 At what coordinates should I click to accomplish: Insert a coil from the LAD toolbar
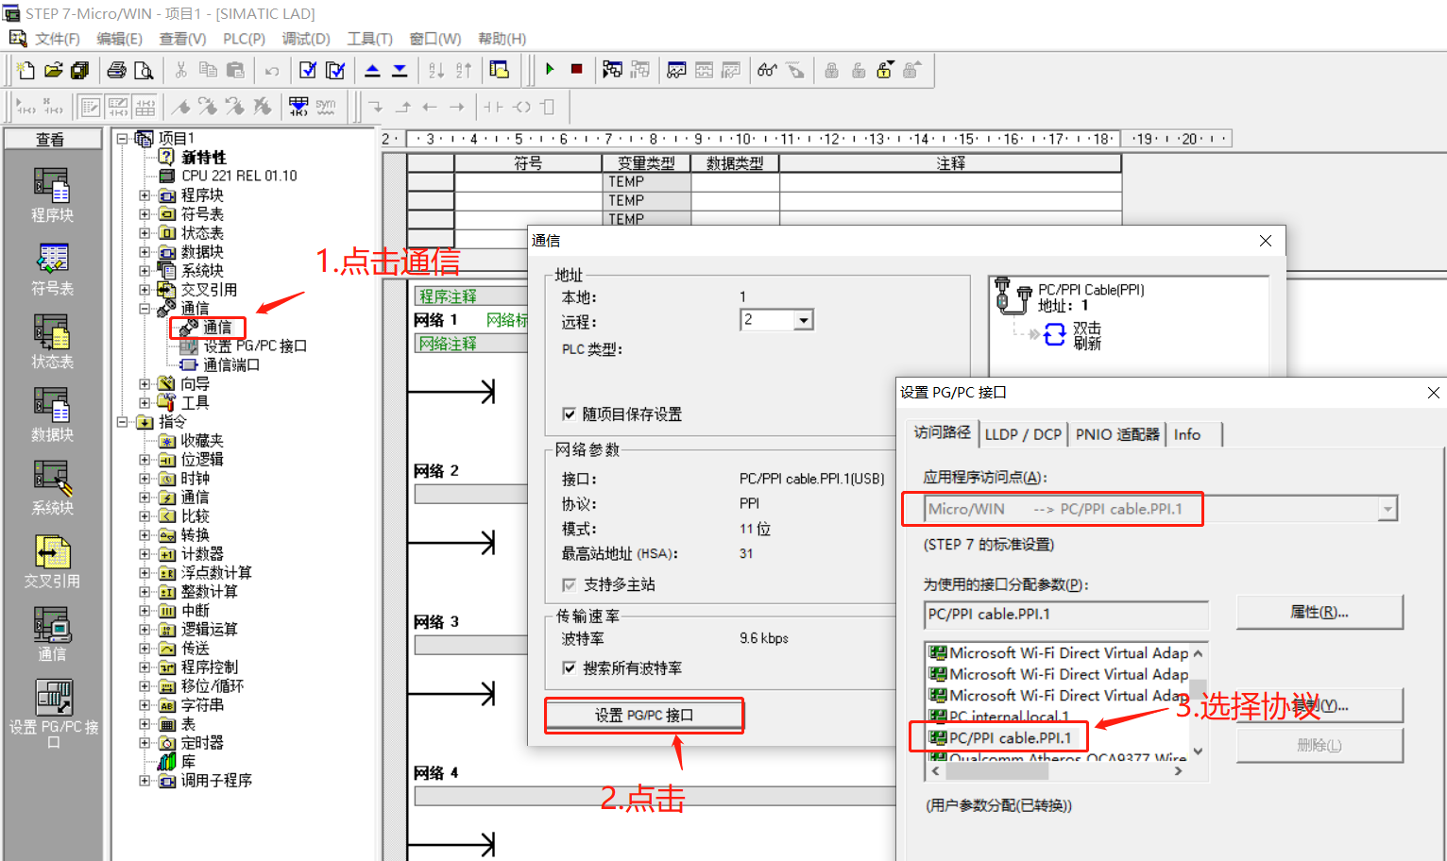pos(521,107)
